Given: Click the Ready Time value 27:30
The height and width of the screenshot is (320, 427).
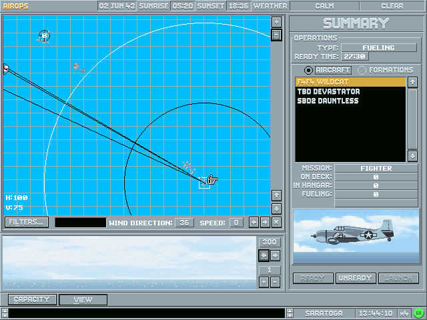Looking at the screenshot, I should pyautogui.click(x=355, y=56).
